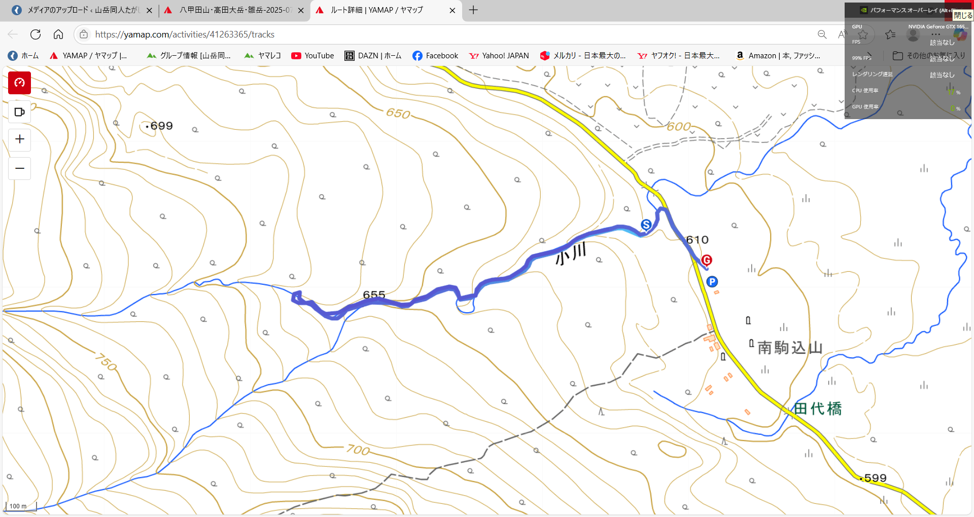974x517 pixels.
Task: Toggle the map layer panel icon
Action: tap(20, 112)
